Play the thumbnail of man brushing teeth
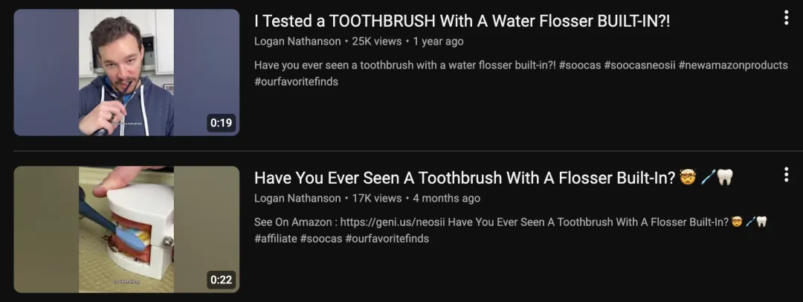Viewport: 803px width, 302px height. click(x=126, y=72)
